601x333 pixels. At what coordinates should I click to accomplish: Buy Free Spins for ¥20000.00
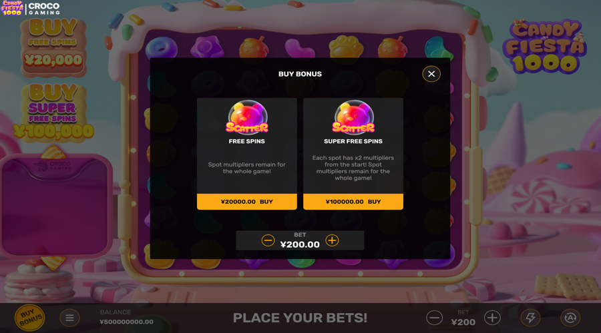[247, 202]
